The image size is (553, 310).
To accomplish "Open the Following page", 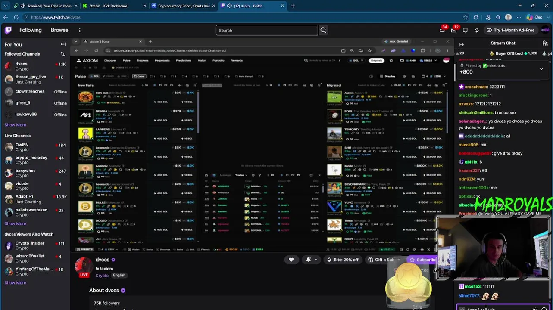I will 30,30.
